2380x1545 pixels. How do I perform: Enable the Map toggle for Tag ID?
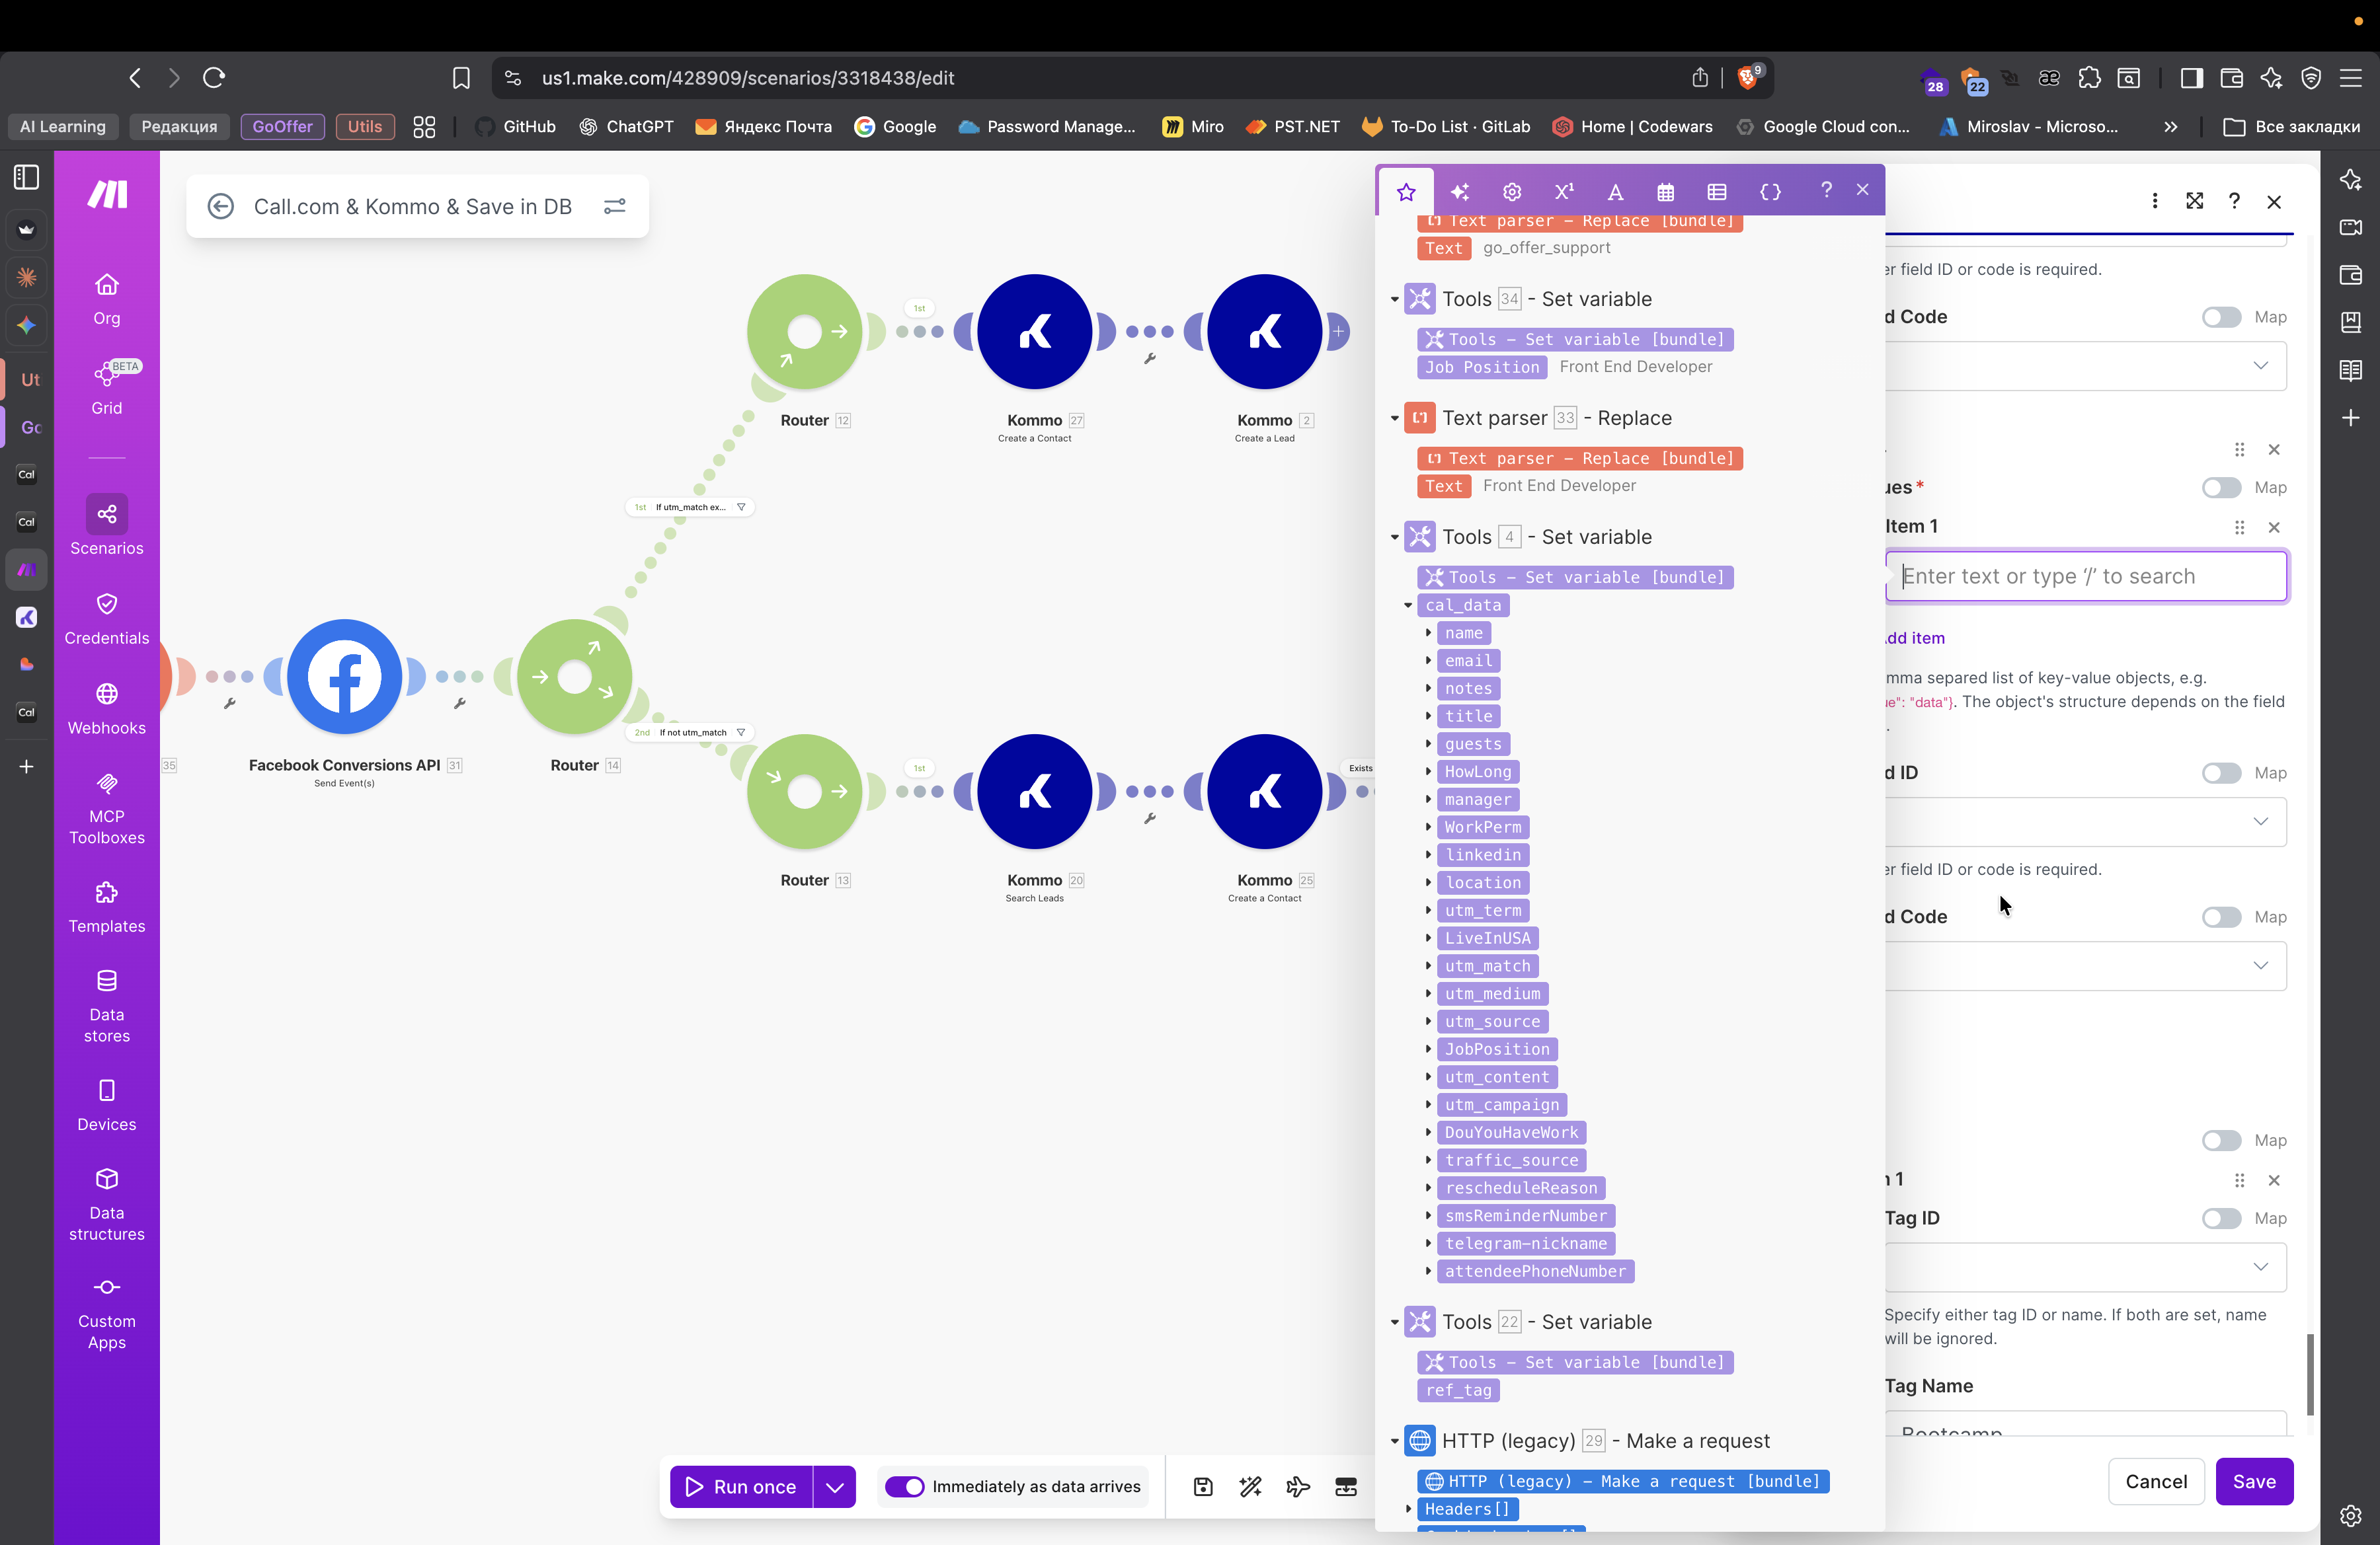[x=2221, y=1218]
